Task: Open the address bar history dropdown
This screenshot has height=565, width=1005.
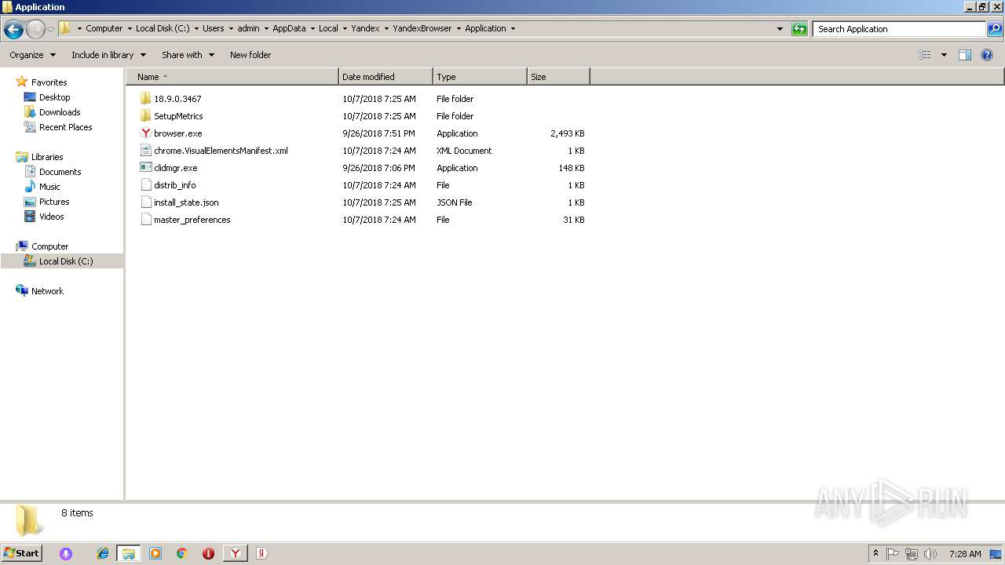Action: click(780, 29)
